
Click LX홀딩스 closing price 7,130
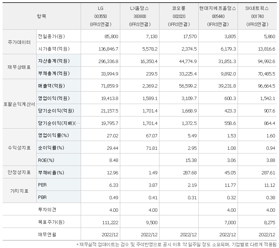pos(152,36)
